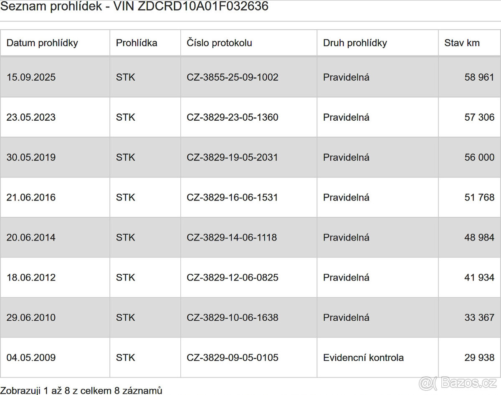Click the "Datum prohlídky" column header
The width and height of the screenshot is (501, 395).
(42, 43)
